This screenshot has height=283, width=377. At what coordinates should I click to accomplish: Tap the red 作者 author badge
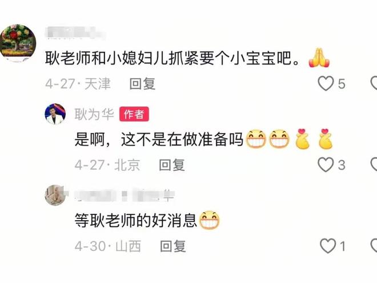point(134,114)
